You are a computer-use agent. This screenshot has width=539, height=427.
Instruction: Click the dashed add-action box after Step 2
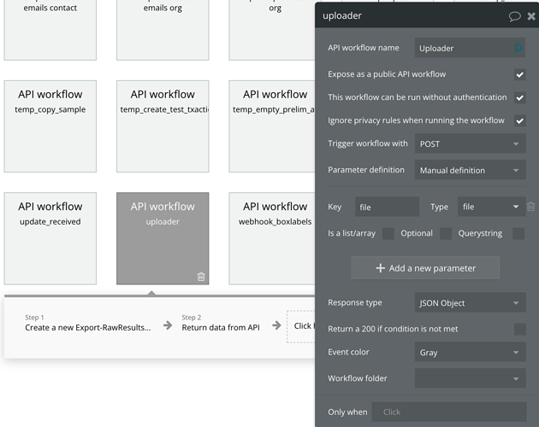(x=301, y=326)
